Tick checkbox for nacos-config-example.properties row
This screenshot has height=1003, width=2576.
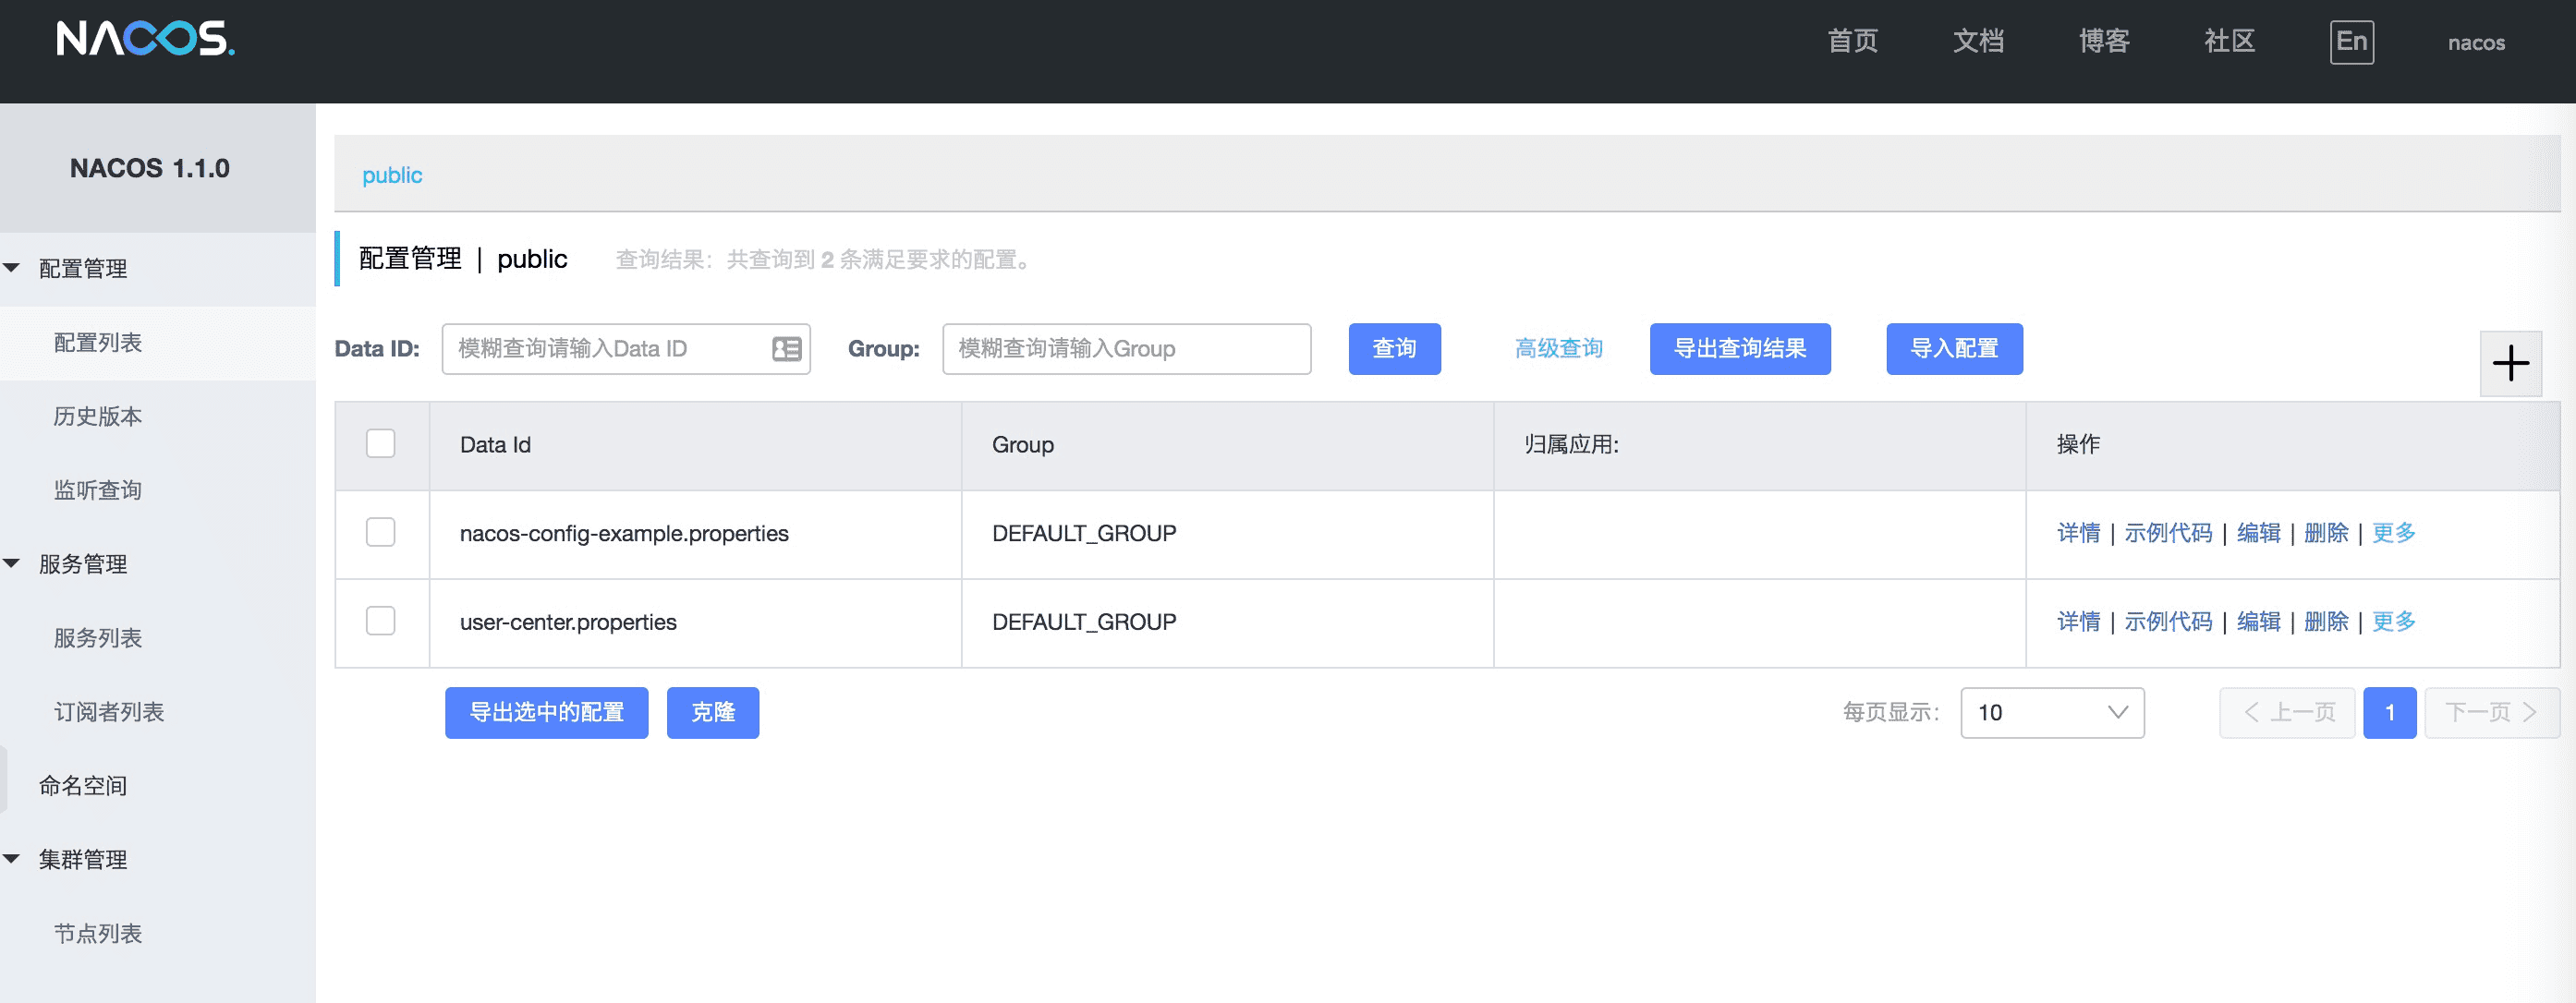pyautogui.click(x=381, y=533)
